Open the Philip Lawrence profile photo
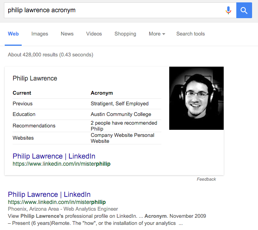 [x=196, y=98]
